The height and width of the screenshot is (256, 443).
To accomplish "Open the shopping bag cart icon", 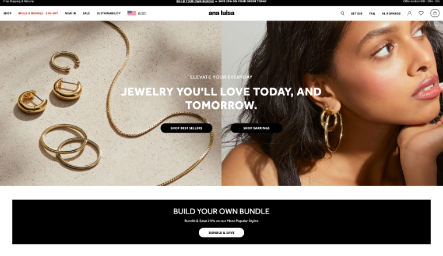I will tap(435, 13).
